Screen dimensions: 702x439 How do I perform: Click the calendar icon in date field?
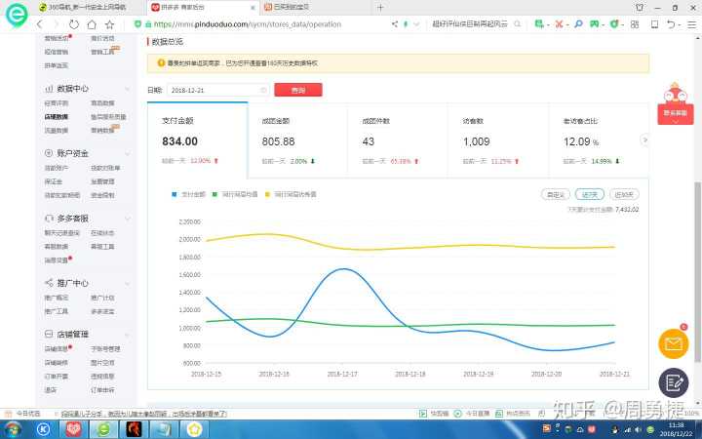pos(263,90)
